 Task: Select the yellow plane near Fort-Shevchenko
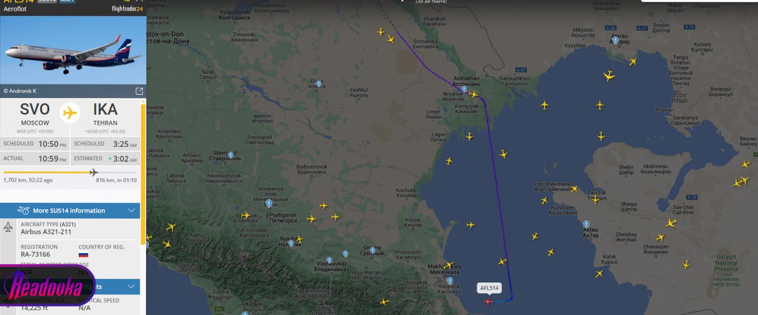[573, 189]
